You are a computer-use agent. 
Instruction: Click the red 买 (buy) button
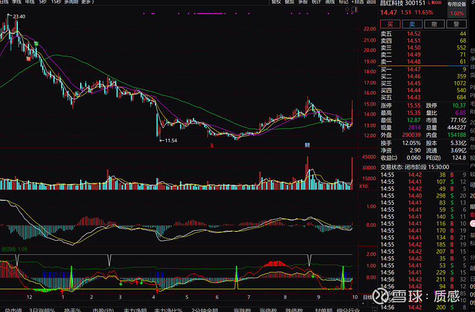pos(390,24)
